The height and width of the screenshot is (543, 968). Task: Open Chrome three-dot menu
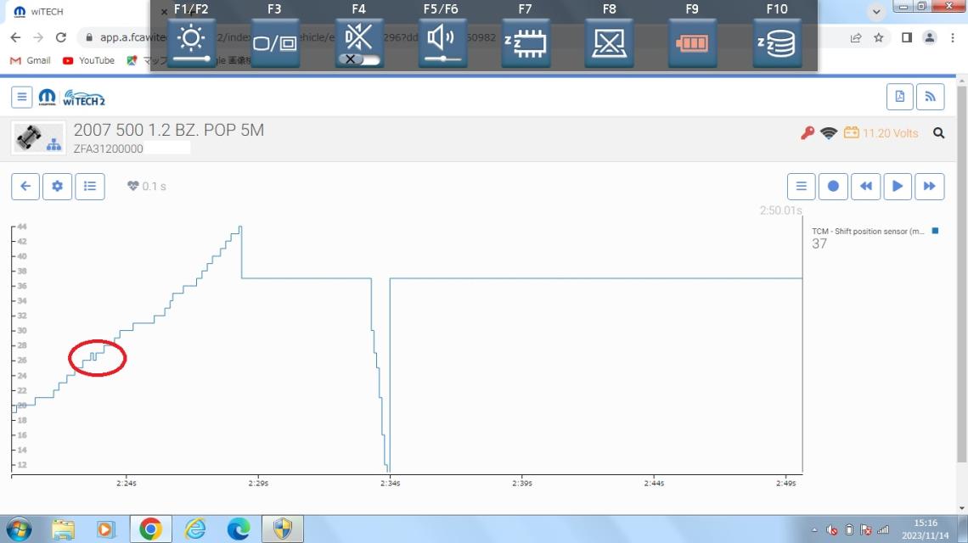953,37
